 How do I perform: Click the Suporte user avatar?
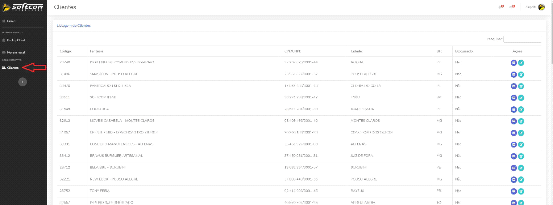click(541, 7)
